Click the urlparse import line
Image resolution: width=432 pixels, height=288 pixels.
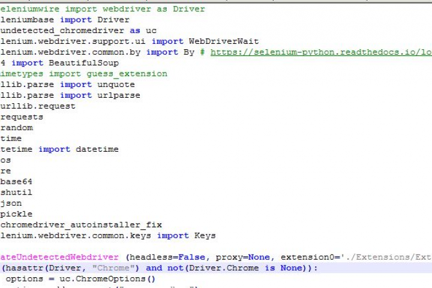70,95
